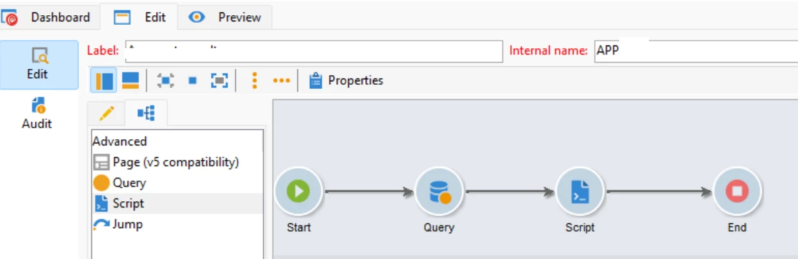Open the Preview tab
Viewport: 798px width, 259px height.
tap(225, 17)
